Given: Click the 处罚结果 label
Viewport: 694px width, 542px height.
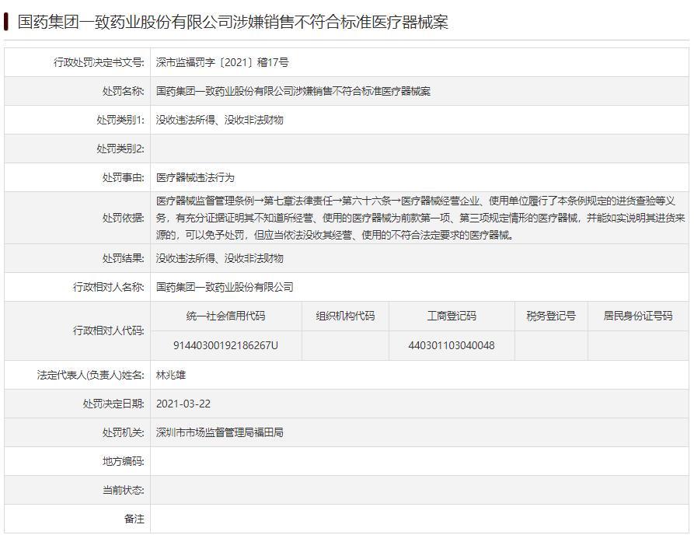Looking at the screenshot, I should 123,258.
